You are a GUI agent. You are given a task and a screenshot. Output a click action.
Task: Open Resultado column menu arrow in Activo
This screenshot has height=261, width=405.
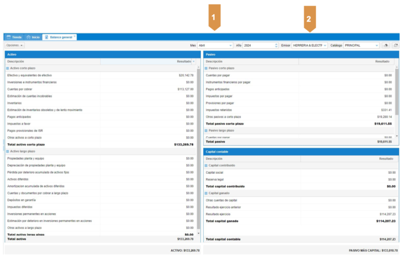point(194,62)
